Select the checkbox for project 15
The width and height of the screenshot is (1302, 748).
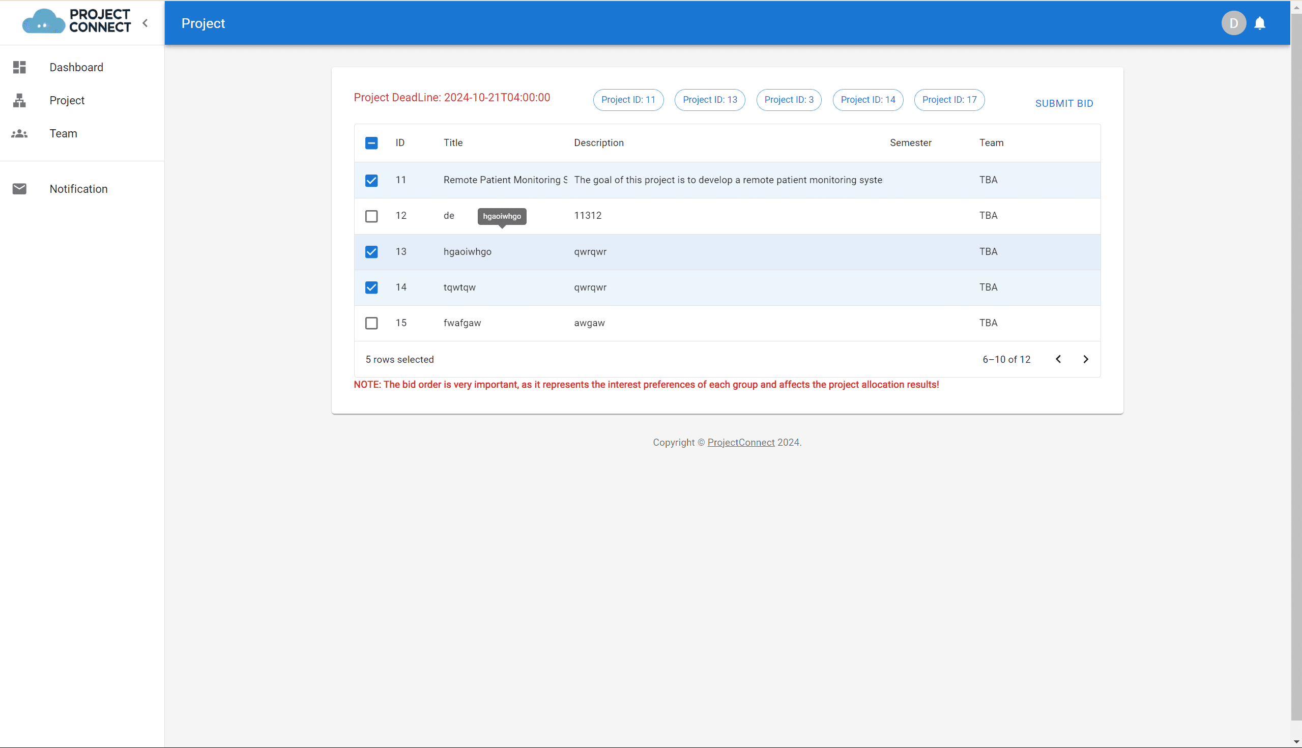371,323
